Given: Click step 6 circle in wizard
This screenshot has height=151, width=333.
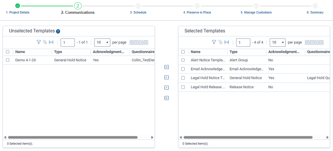Looking at the screenshot, I should point(315,6).
